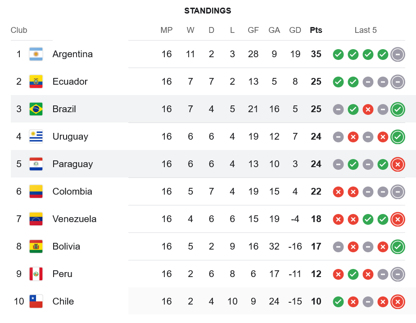The width and height of the screenshot is (416, 323).
Task: Click the Uruguay flag icon
Action: (x=36, y=136)
